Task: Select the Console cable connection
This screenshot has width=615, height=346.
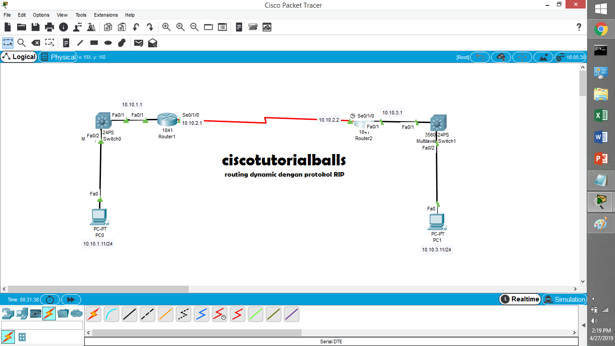Action: click(x=111, y=314)
